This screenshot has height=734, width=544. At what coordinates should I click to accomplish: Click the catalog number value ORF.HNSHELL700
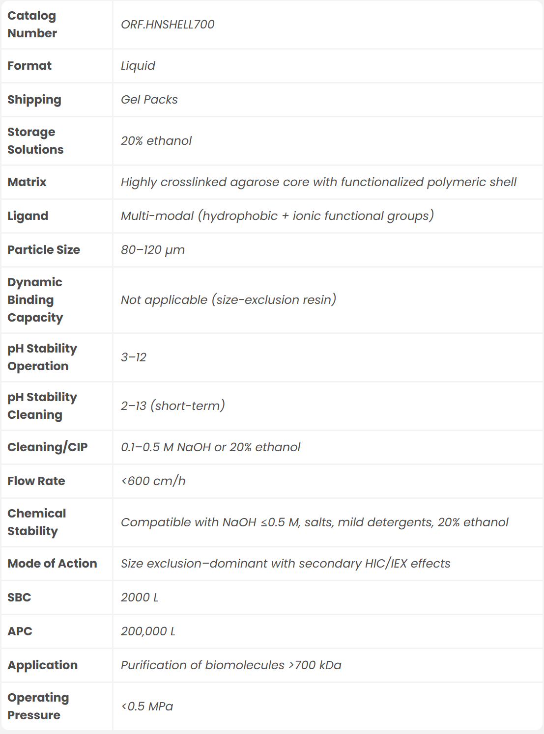click(x=168, y=25)
